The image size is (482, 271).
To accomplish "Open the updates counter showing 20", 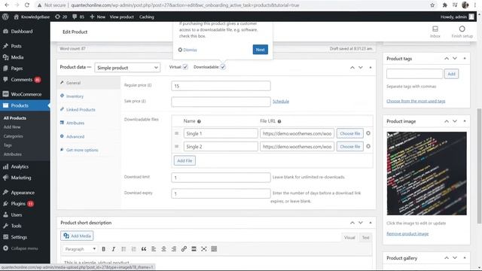I will point(61,17).
